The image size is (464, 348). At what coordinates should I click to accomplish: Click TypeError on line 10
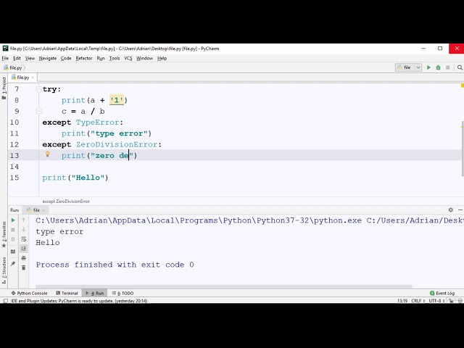tap(97, 123)
